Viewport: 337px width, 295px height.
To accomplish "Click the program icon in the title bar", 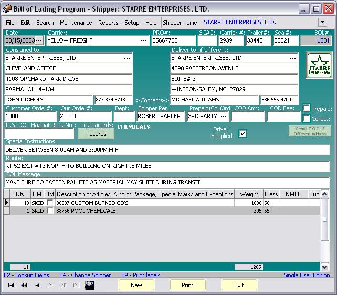I will click(7, 8).
